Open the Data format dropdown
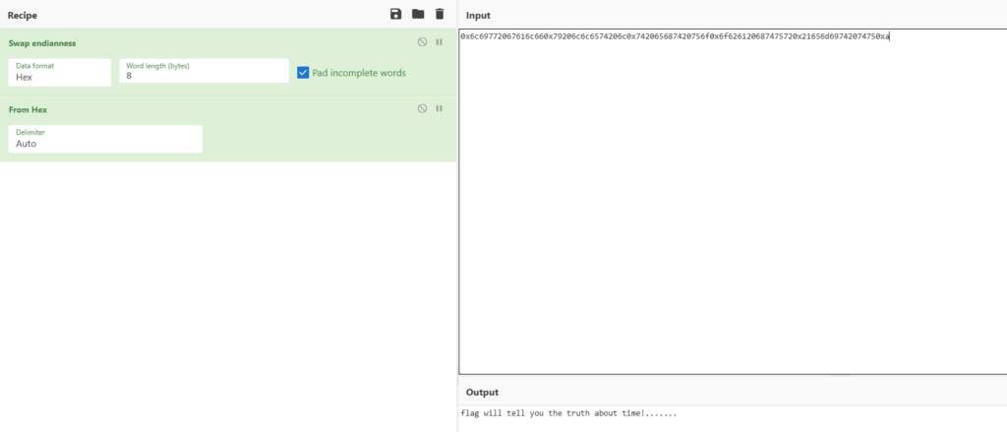 point(59,72)
